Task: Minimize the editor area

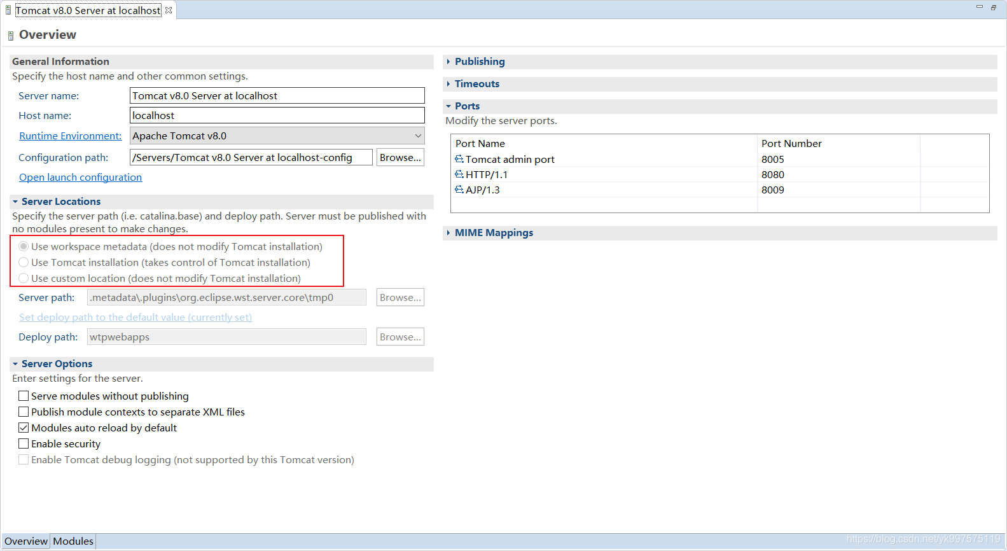Action: [x=980, y=7]
